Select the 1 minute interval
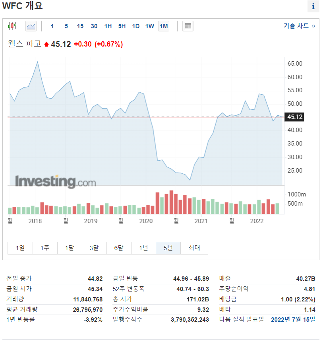Screen dimensions: 323x342 (52, 26)
